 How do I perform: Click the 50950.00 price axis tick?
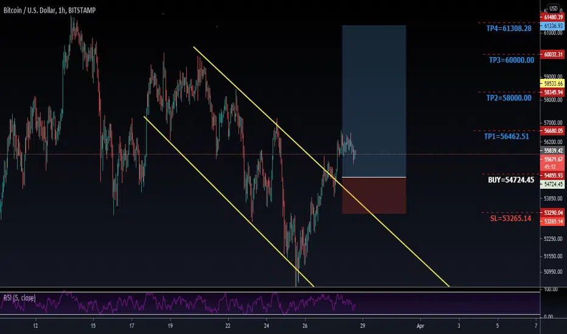click(x=553, y=271)
